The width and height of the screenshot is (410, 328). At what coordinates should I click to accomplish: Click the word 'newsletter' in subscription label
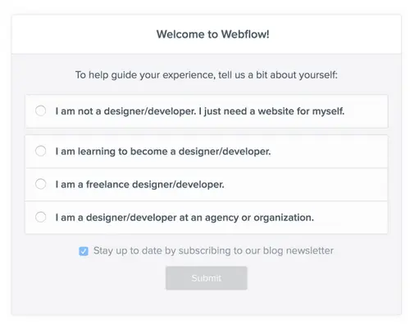pyautogui.click(x=310, y=250)
